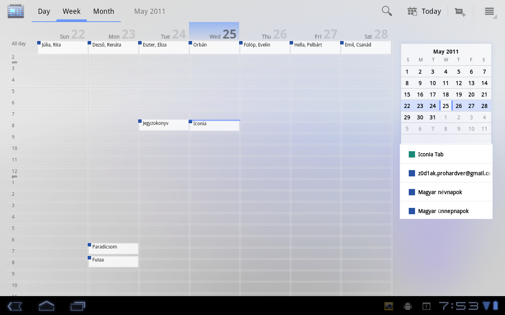Switch to the Day view tab
The image size is (505, 315).
(x=44, y=11)
